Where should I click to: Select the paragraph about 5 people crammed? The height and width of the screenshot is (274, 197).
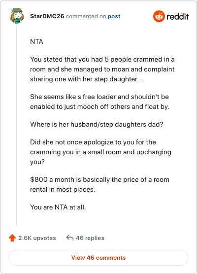102,69
